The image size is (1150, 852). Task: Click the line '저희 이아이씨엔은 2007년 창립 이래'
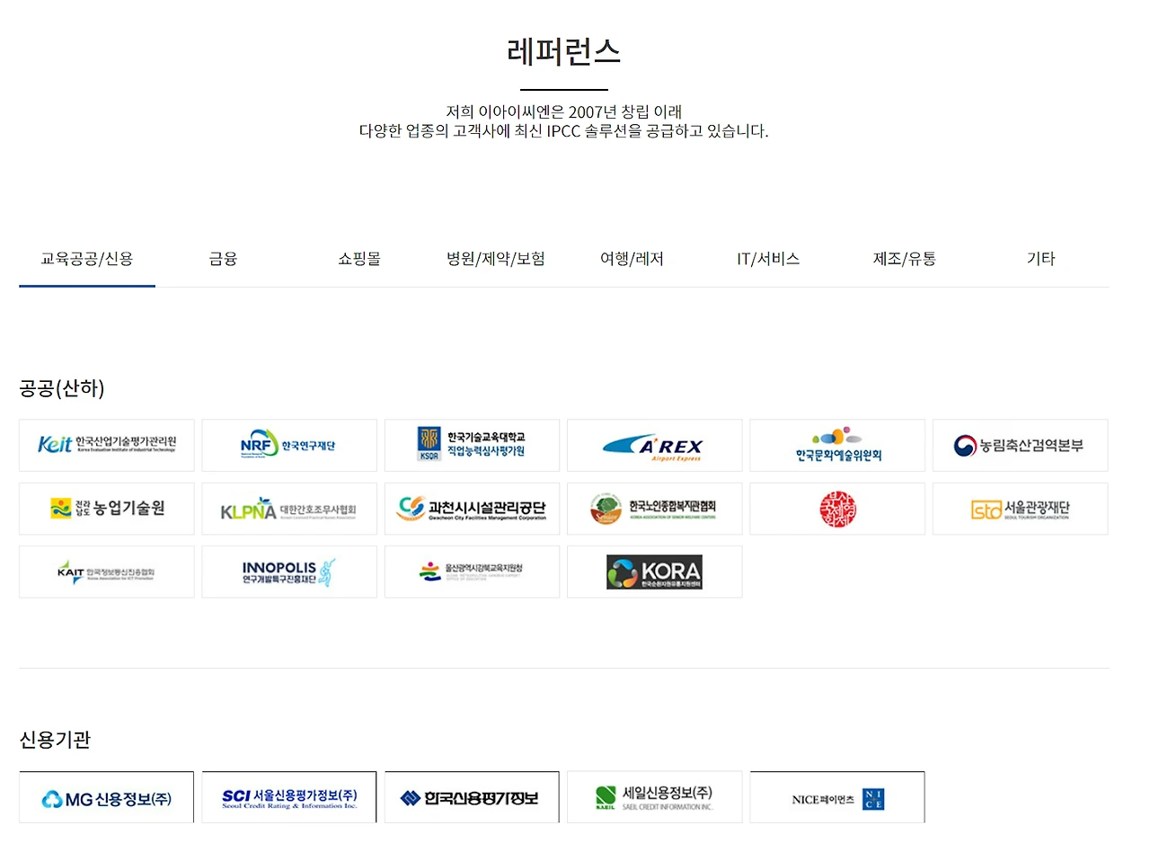click(x=564, y=112)
